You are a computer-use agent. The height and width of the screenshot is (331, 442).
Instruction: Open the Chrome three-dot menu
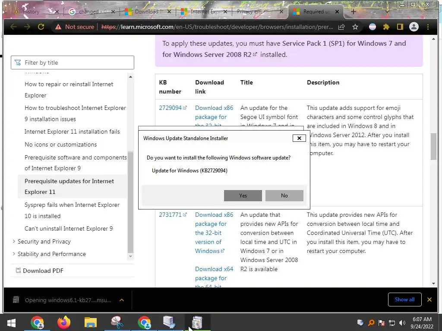click(x=428, y=27)
